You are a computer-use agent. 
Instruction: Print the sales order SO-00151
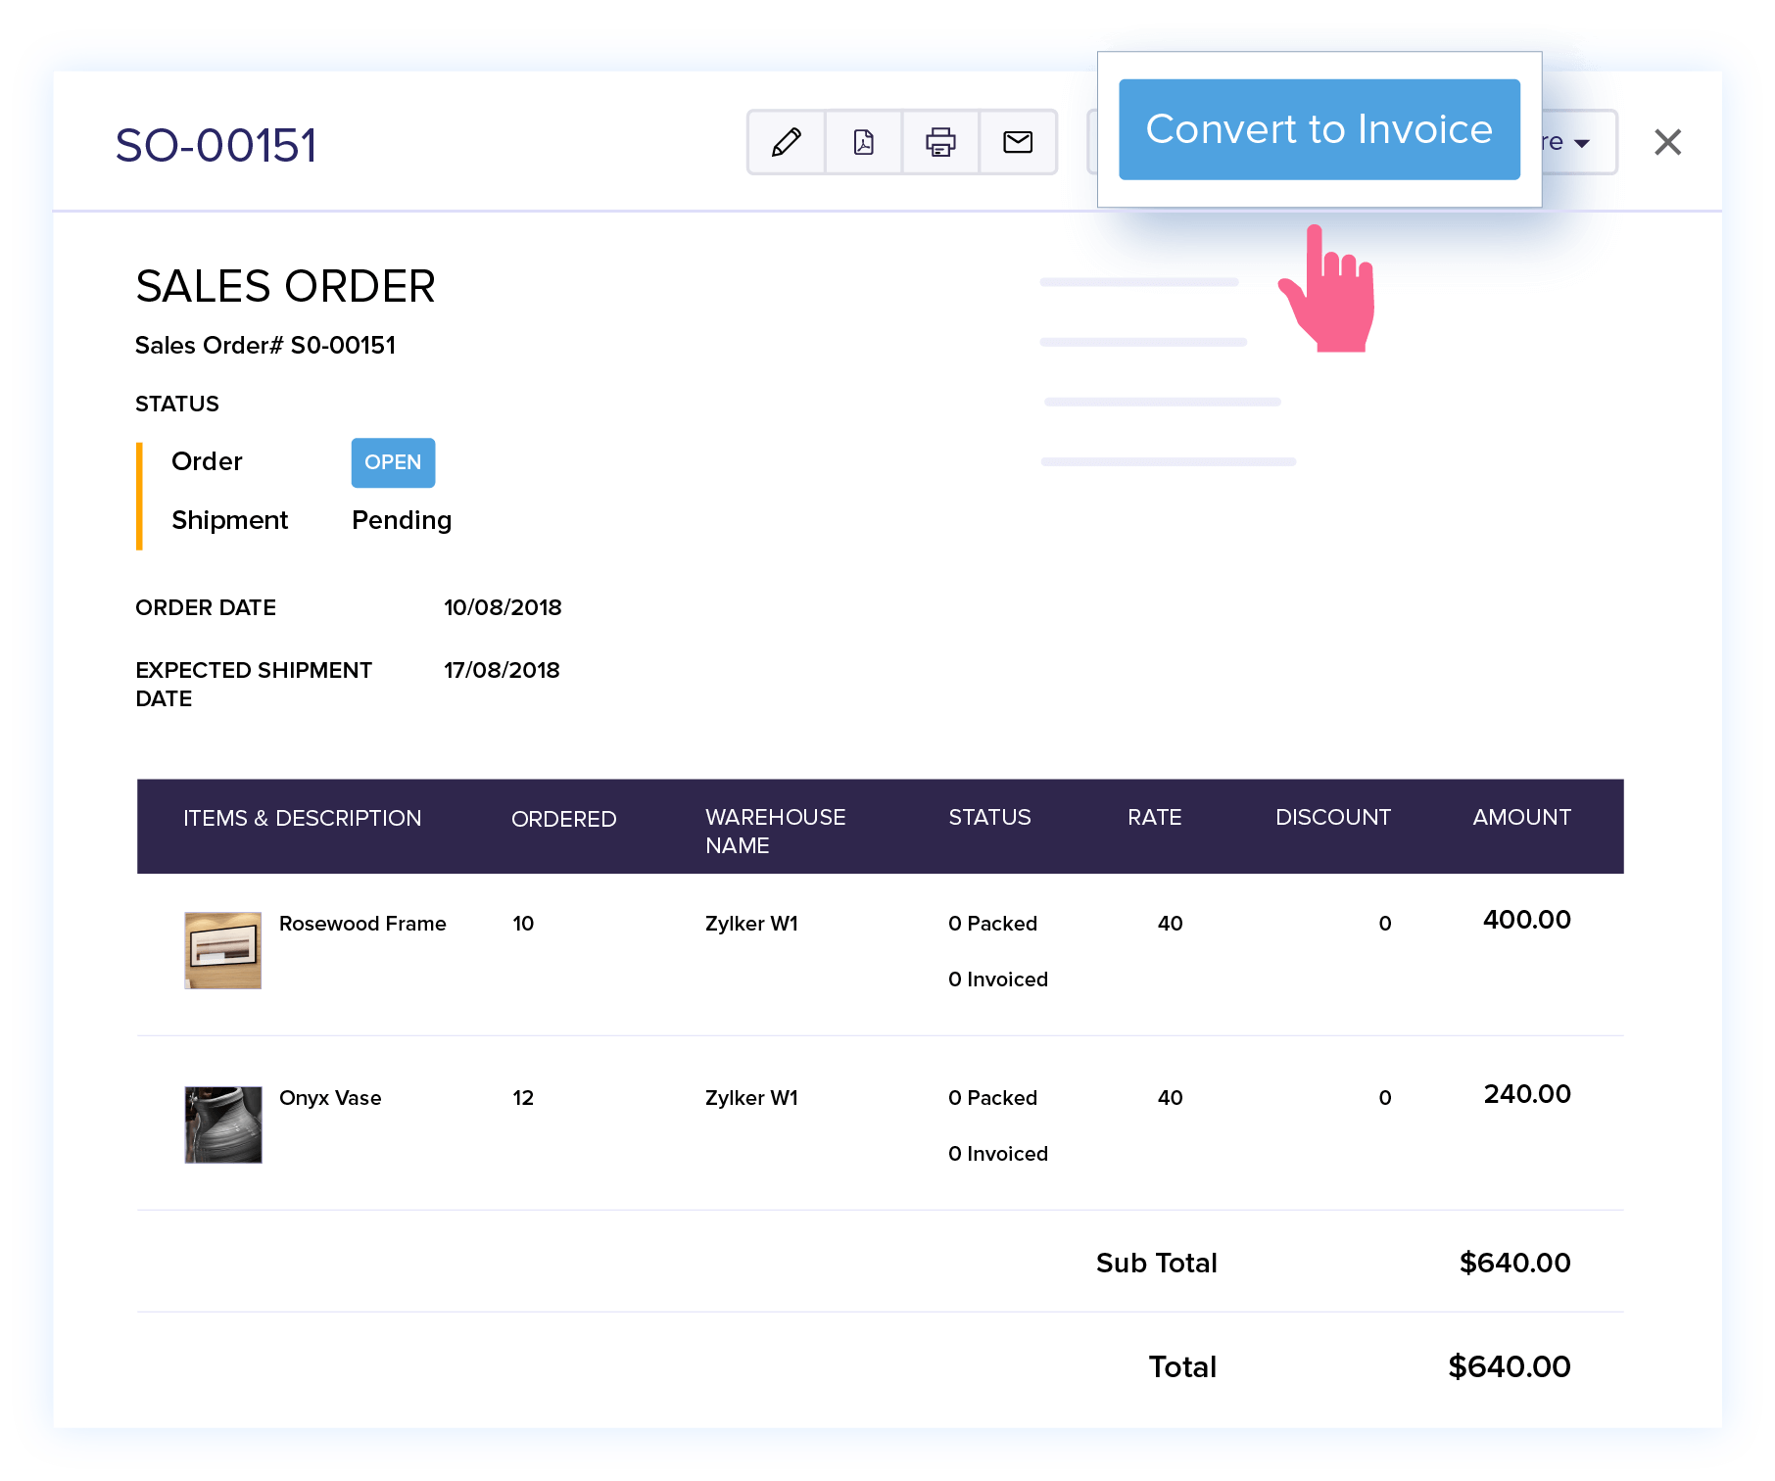[940, 143]
